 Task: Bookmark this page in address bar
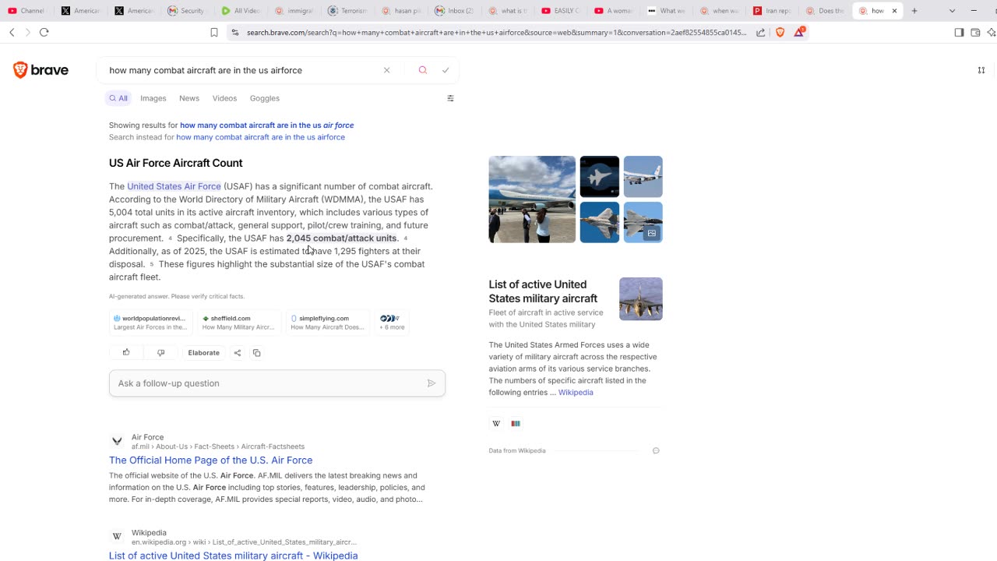point(214,32)
